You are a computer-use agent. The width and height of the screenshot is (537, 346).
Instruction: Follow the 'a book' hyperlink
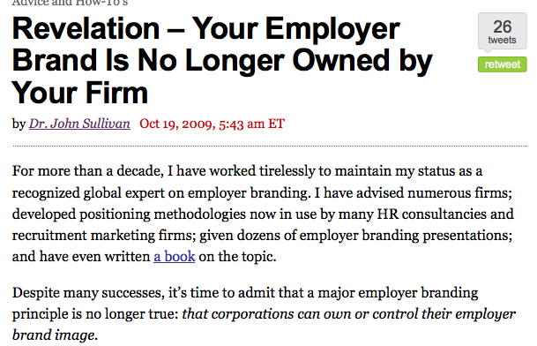tap(175, 257)
